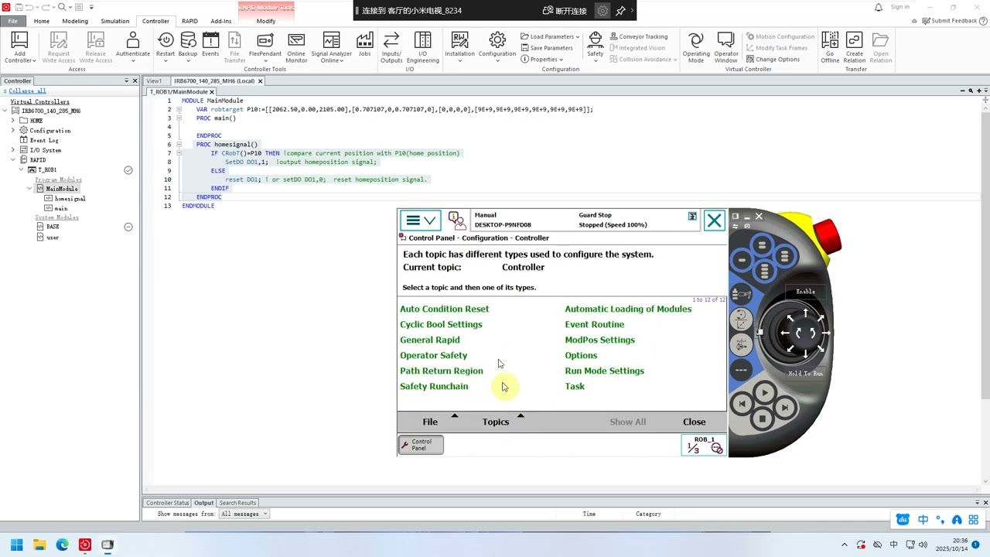Screen dimensions: 990x557
Task: Click the FlexPendant stop button
Action: 763,419
